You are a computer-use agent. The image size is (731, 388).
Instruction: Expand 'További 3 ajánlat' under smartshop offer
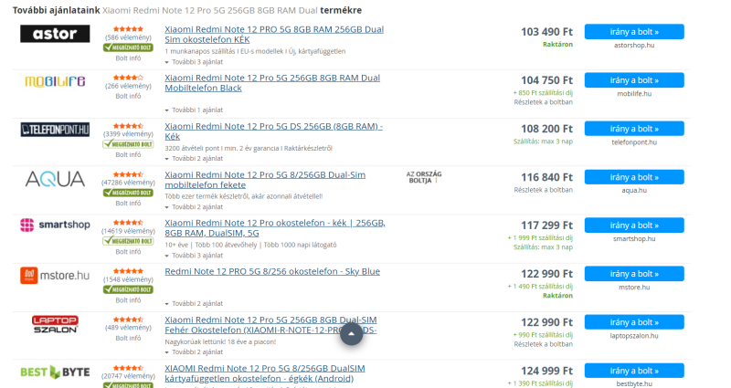(194, 256)
